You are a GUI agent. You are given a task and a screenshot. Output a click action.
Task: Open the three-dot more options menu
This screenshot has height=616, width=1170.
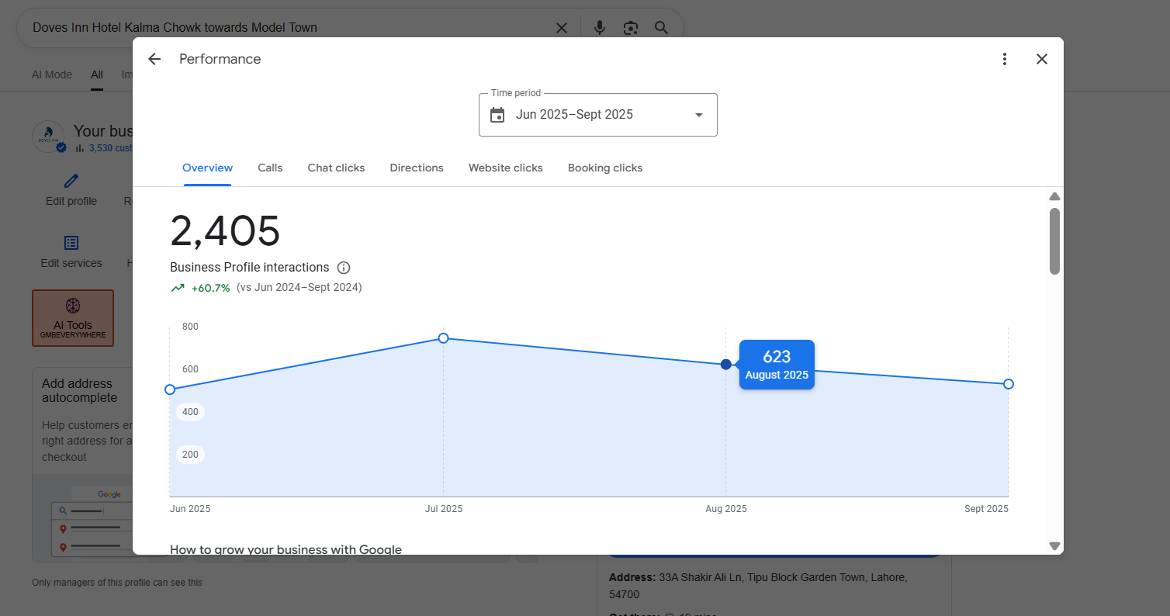pos(1005,59)
